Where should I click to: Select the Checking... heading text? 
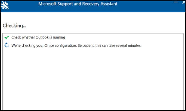pos(14,26)
